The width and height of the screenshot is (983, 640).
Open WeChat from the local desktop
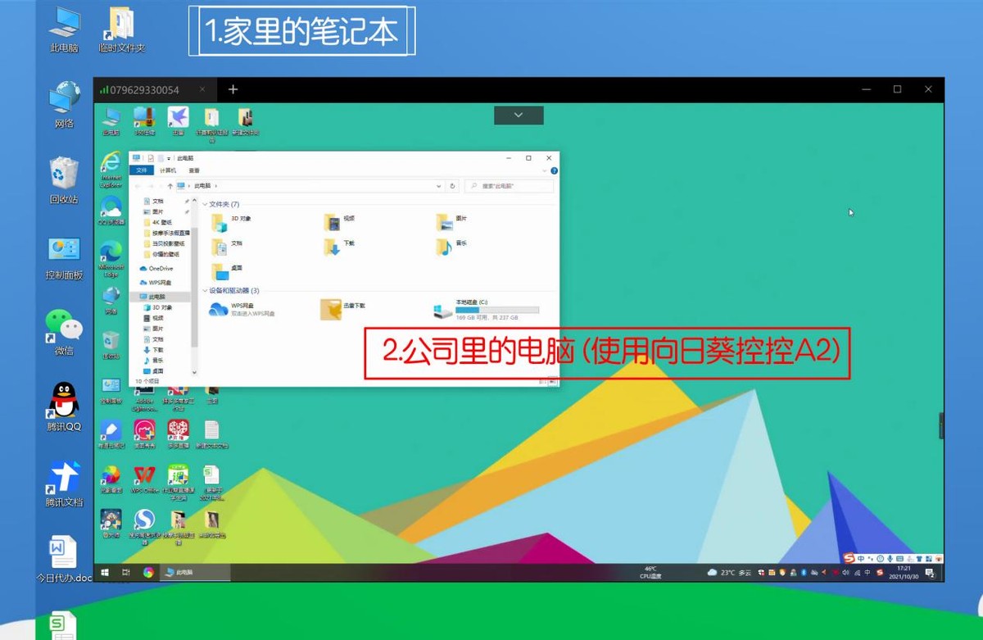[64, 324]
